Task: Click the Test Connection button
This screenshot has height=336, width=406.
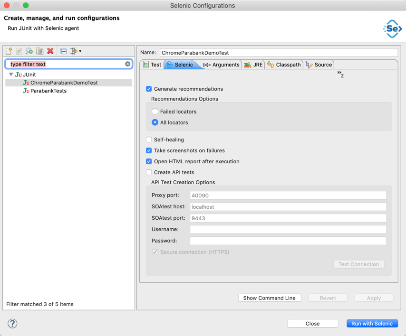Action: point(358,264)
